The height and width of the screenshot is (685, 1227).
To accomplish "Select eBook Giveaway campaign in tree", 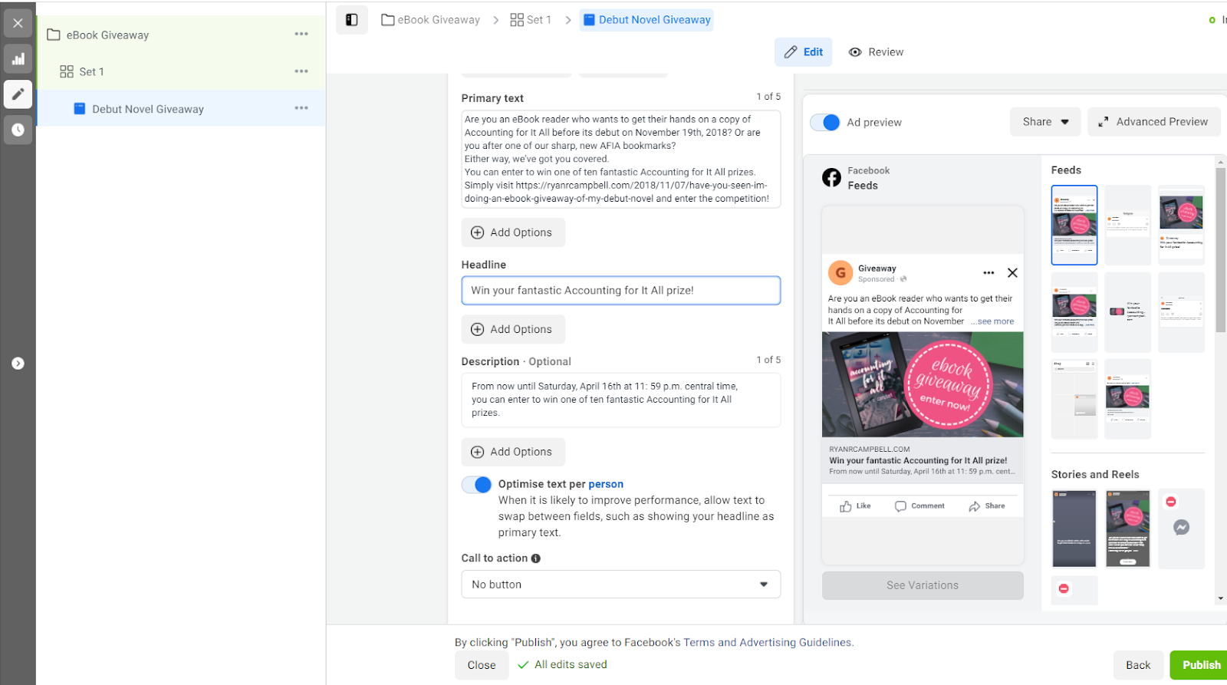I will 107,35.
